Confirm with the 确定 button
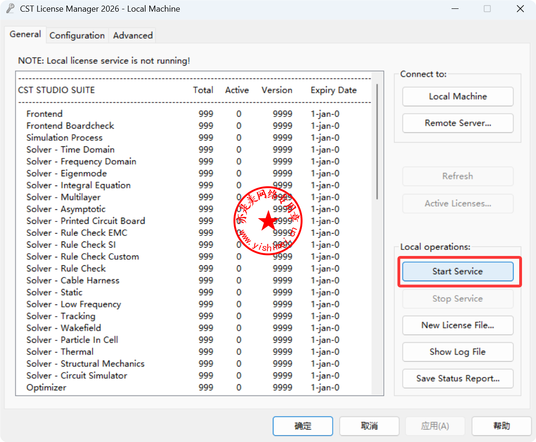This screenshot has height=442, width=536. tap(302, 426)
